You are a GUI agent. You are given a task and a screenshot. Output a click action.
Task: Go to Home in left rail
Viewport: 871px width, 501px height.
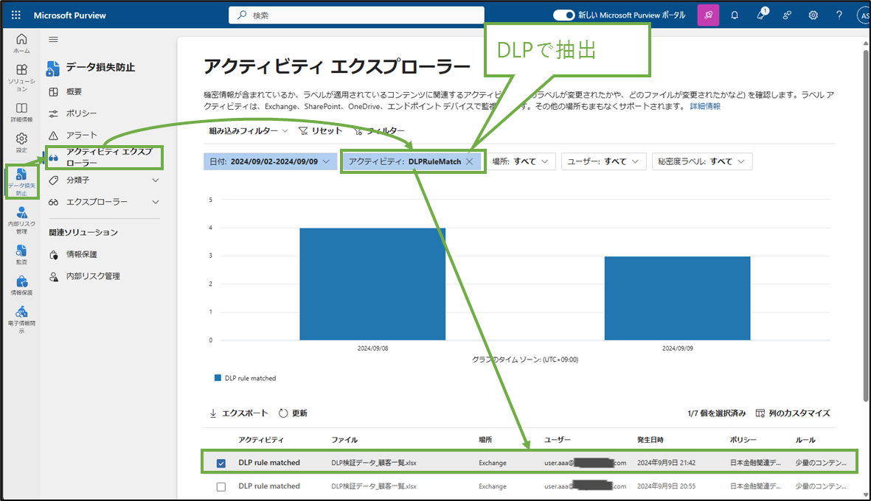21,43
